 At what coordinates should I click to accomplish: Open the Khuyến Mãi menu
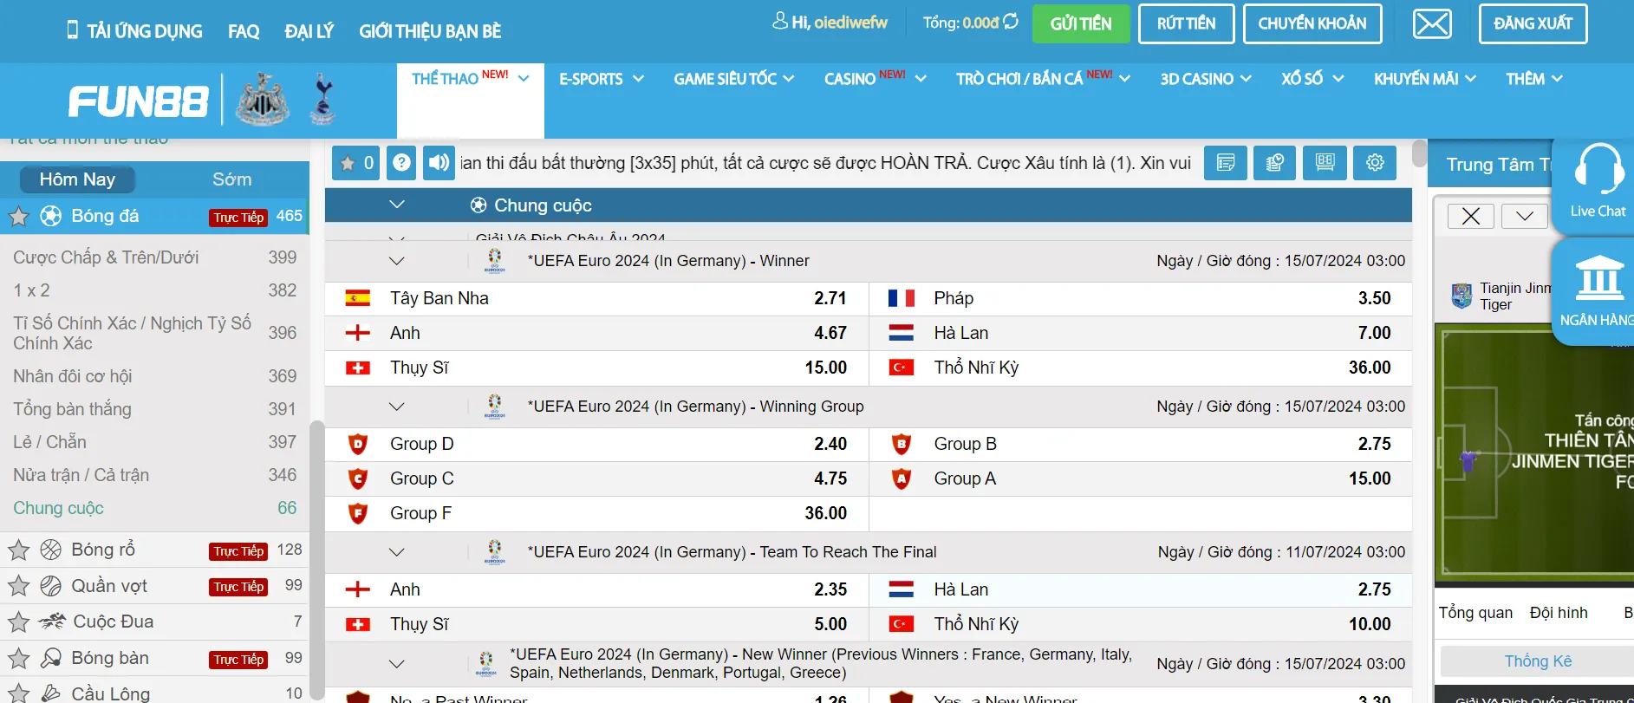1425,79
